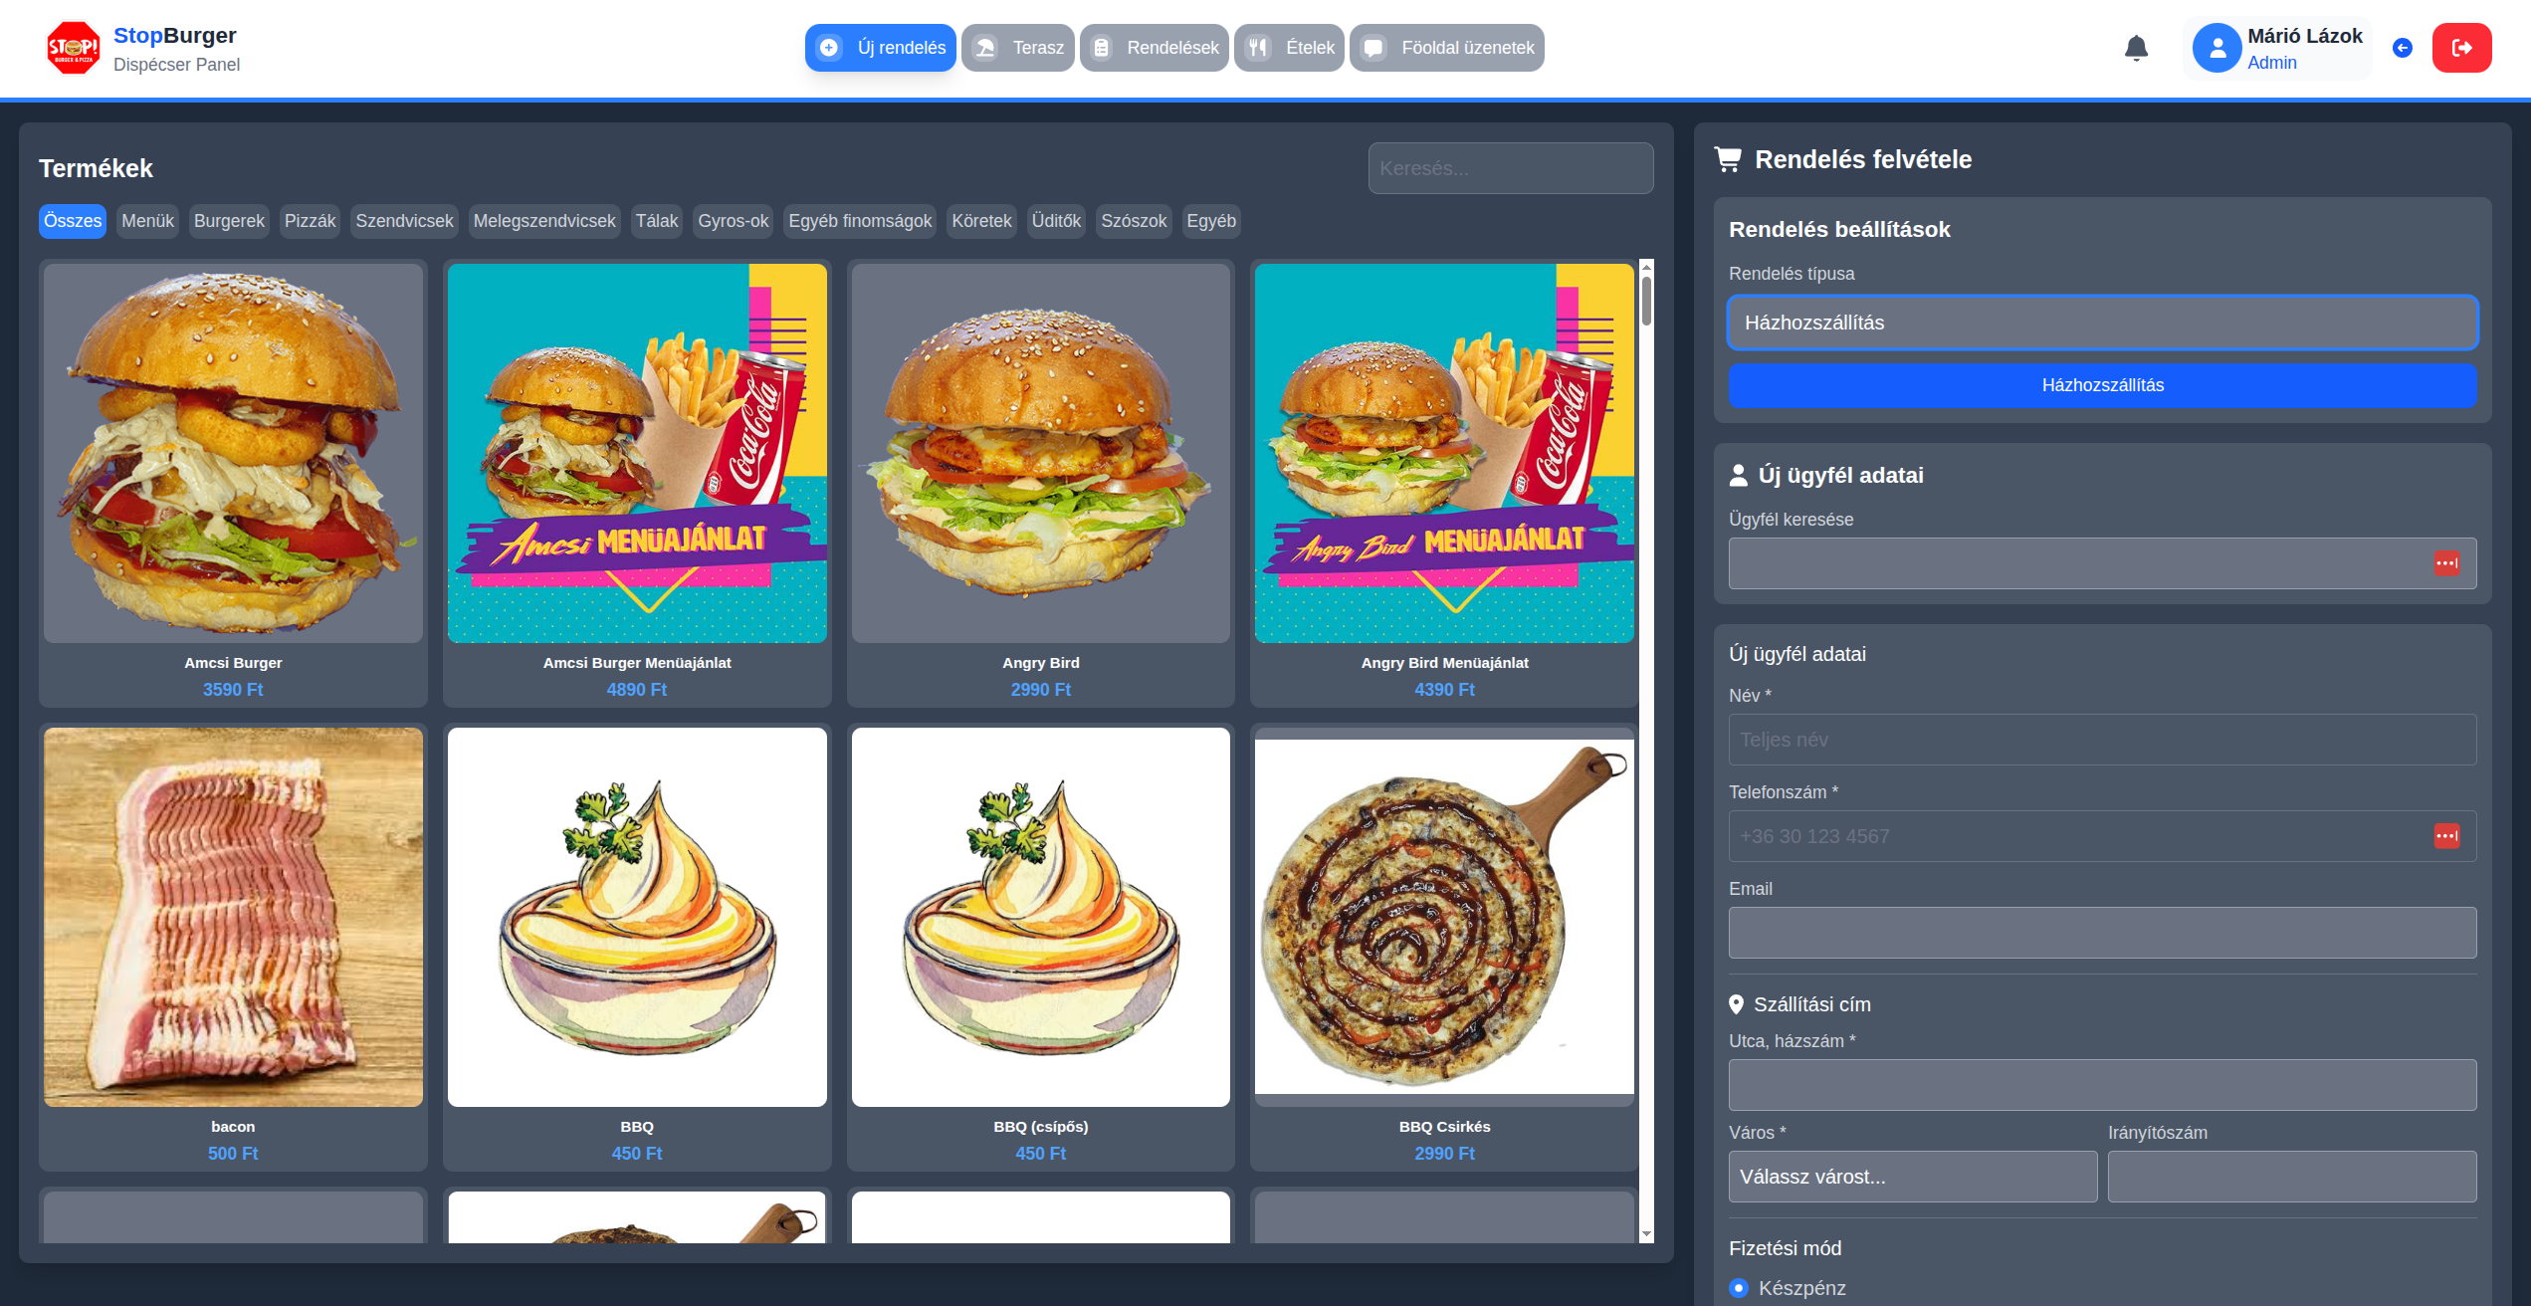Image resolution: width=2531 pixels, height=1306 pixels.
Task: Click red icon in Telefonszám field
Action: click(2446, 836)
